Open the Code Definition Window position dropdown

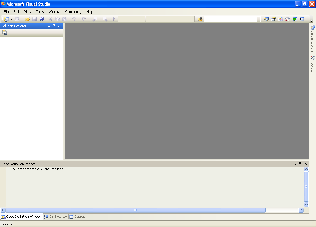(x=295, y=164)
